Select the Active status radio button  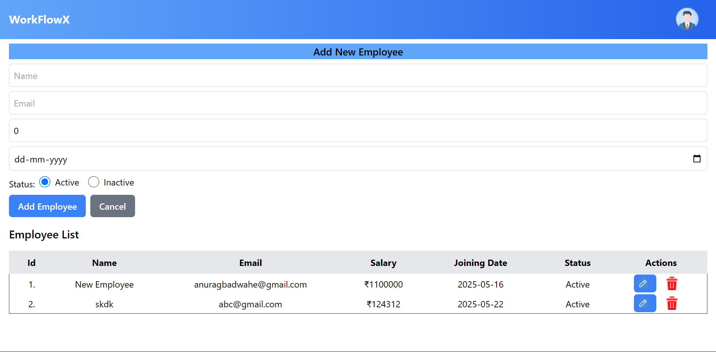click(x=45, y=182)
